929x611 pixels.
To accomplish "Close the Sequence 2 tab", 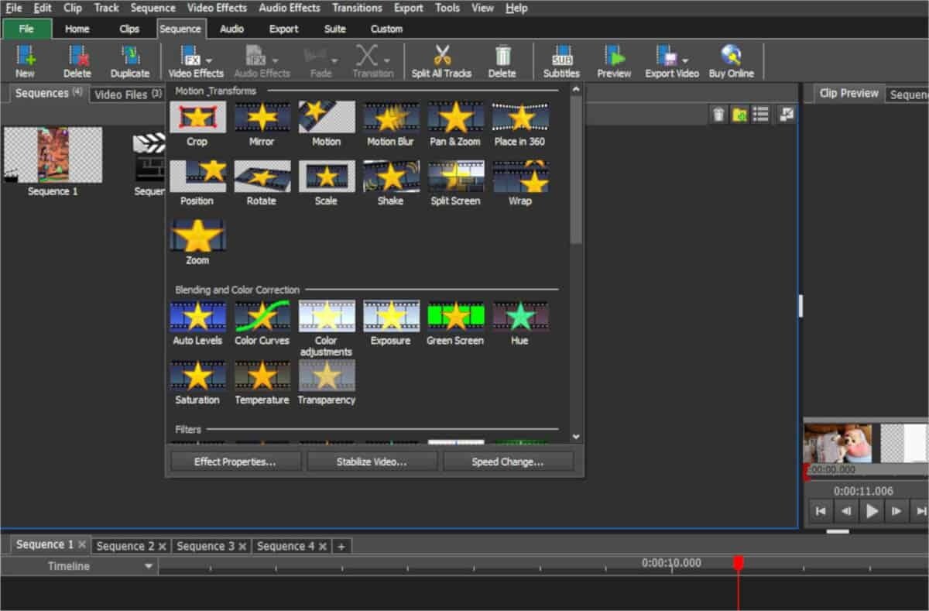I will pos(163,547).
